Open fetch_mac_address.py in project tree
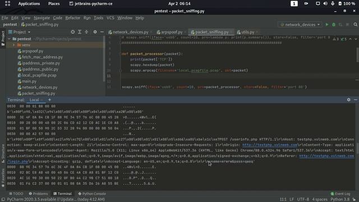 [42, 57]
